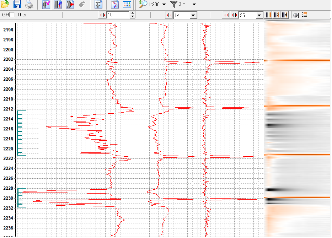Click the compress-scale icon beside the 25 dropdown

pos(234,15)
